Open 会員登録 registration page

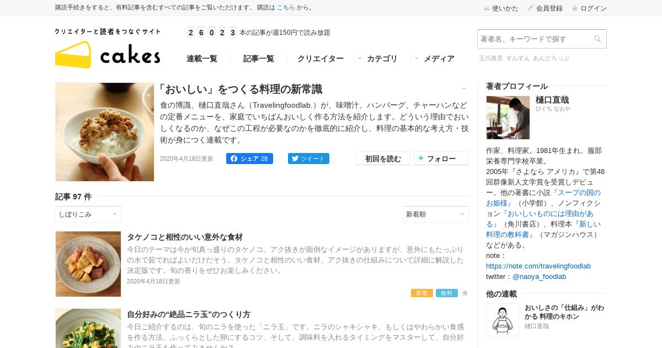click(x=545, y=8)
